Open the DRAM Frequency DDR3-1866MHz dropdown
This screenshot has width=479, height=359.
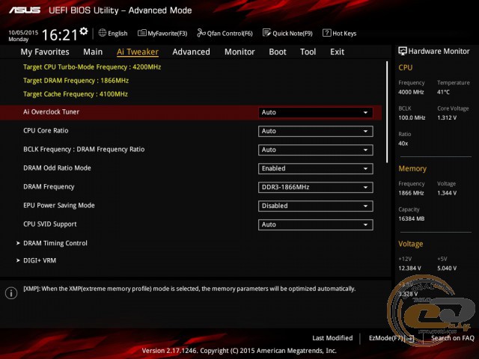click(x=315, y=187)
